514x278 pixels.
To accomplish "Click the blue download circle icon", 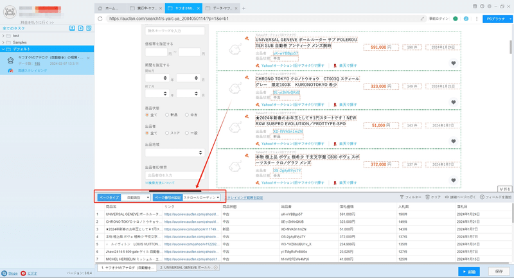I will tap(466, 19).
